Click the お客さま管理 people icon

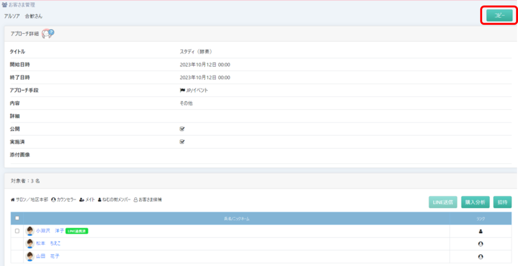pyautogui.click(x=6, y=5)
